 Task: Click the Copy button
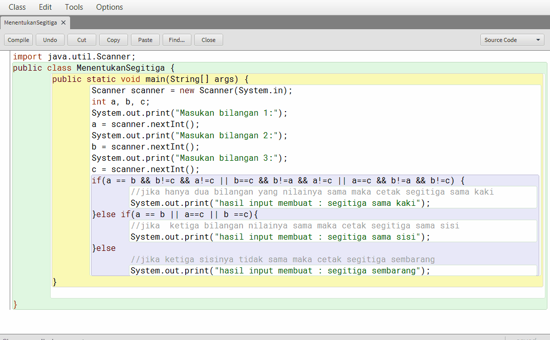[113, 40]
